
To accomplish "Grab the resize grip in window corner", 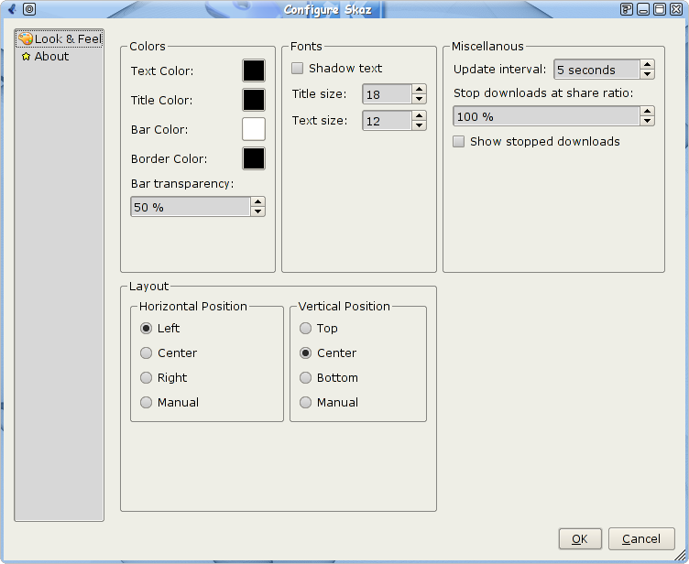I will (680, 556).
